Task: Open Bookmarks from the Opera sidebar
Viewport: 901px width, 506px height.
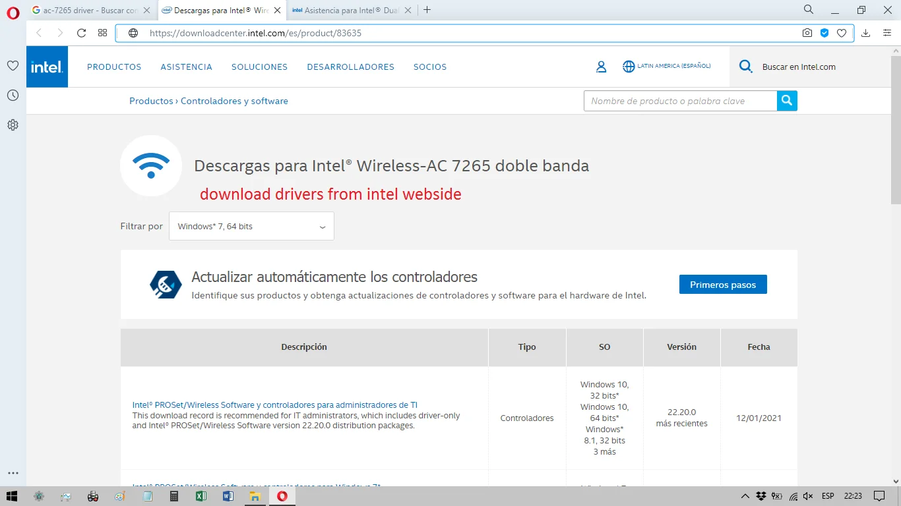Action: (x=13, y=66)
